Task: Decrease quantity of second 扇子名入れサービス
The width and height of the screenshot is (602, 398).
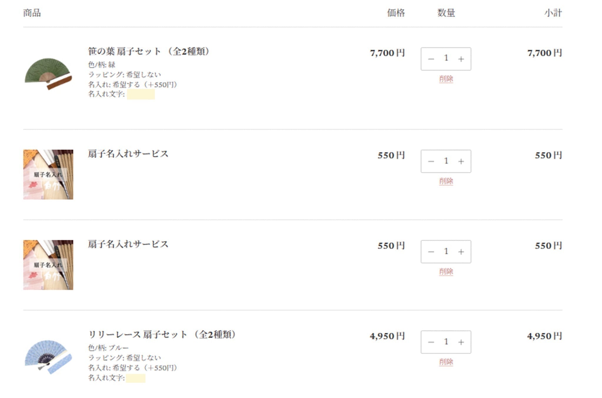Action: coord(431,252)
